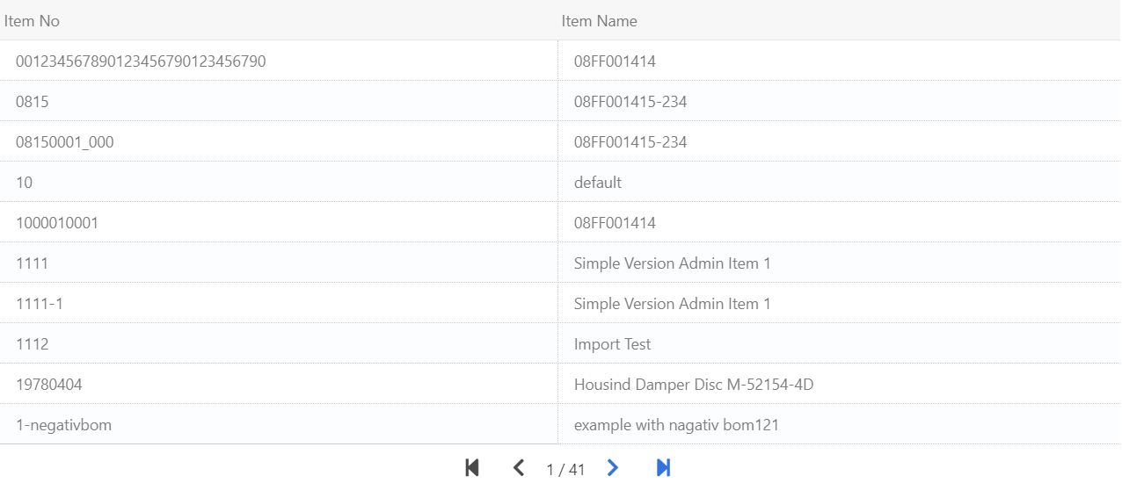Select the 1-negativbom item

tap(63, 425)
